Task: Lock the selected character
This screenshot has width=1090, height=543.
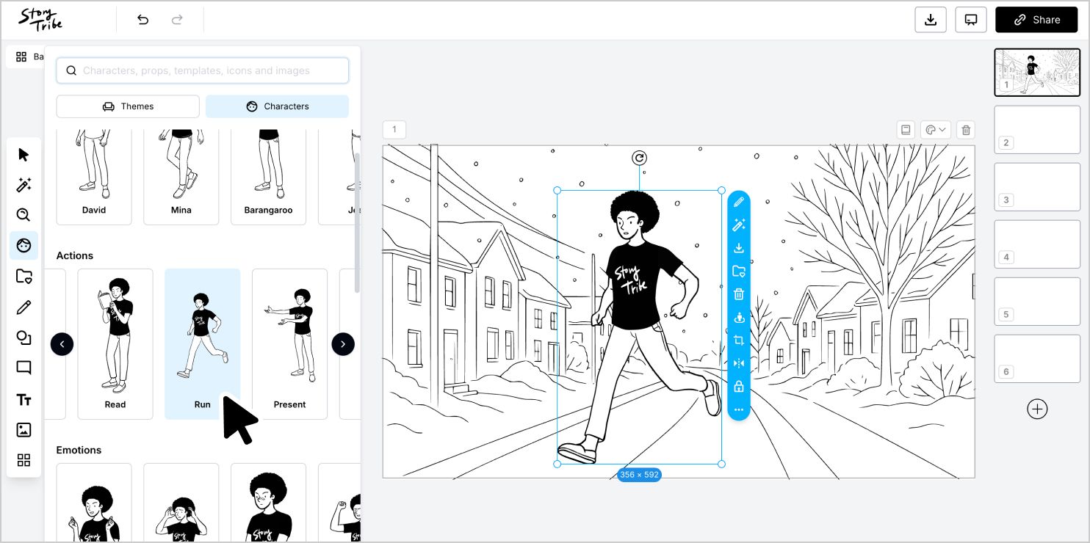Action: coord(739,387)
